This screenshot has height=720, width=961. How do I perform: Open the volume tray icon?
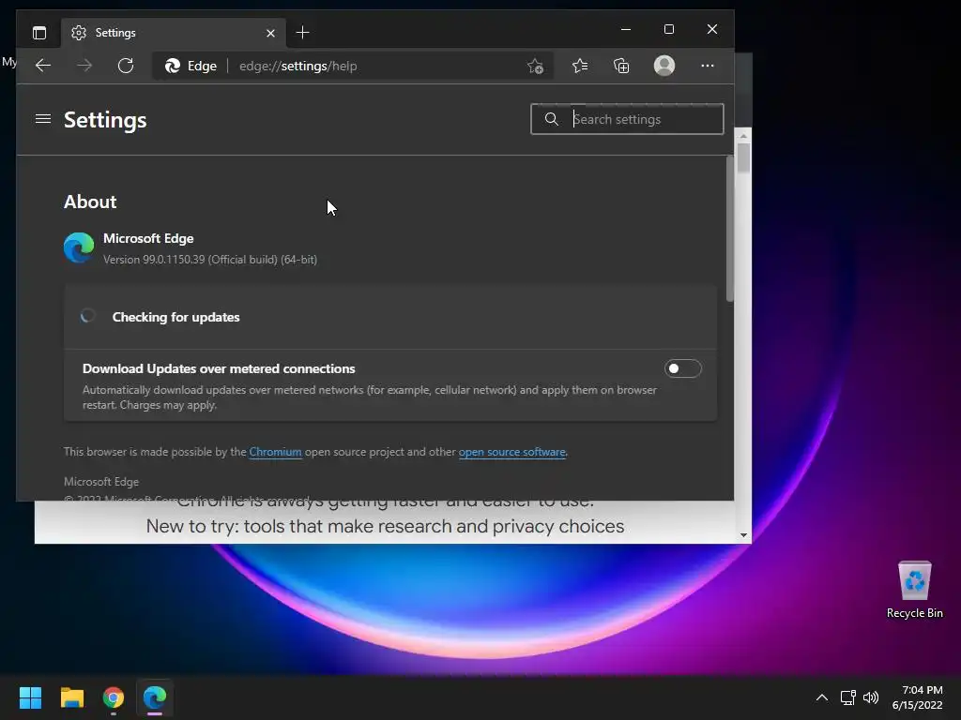pos(871,697)
